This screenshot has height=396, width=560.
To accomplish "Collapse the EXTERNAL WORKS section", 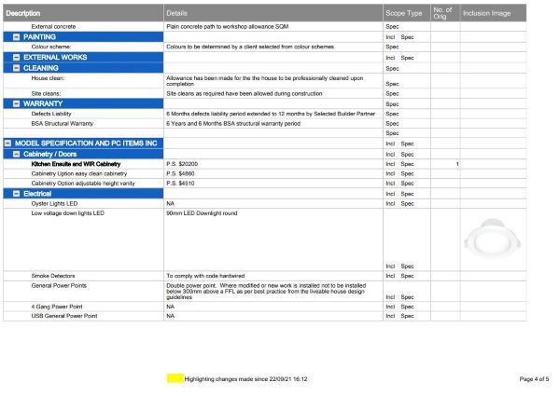I will [17, 58].
